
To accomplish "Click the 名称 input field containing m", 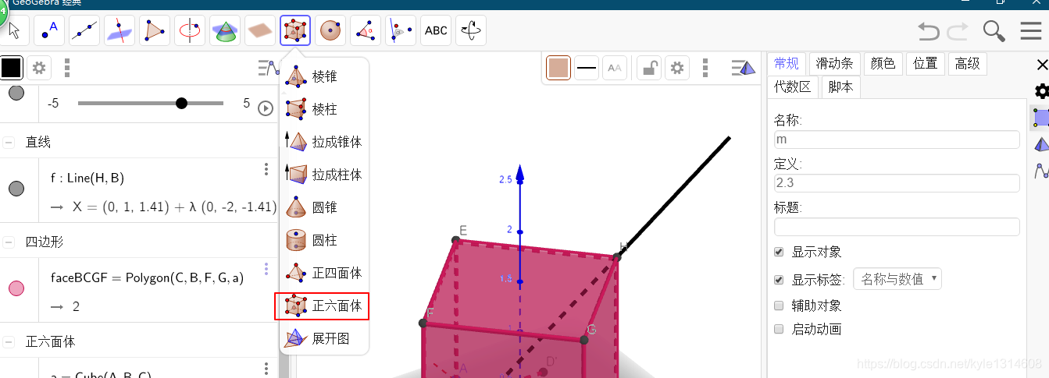I will (897, 140).
